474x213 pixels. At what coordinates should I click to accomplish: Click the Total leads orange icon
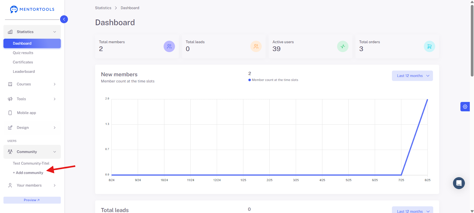[256, 46]
